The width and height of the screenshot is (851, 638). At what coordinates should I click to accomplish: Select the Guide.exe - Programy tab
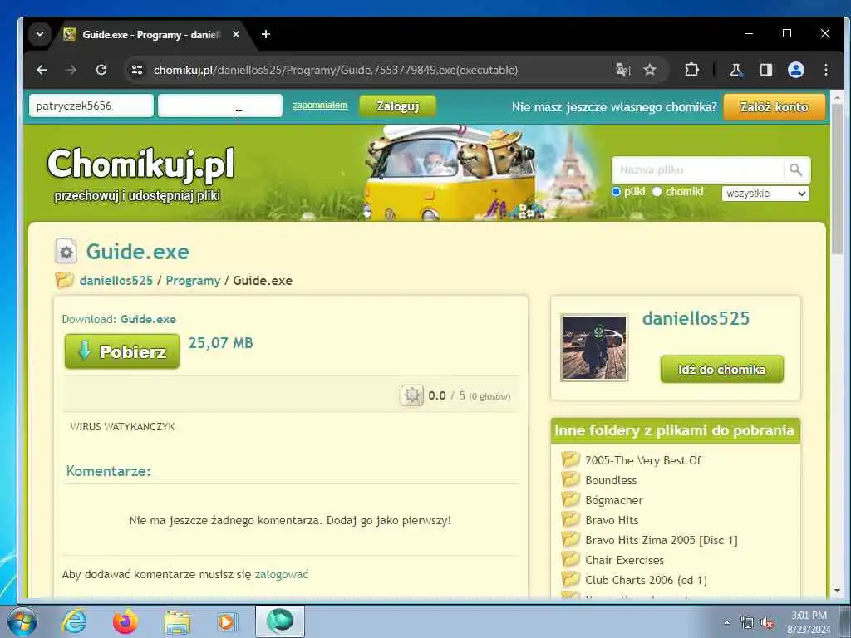150,35
